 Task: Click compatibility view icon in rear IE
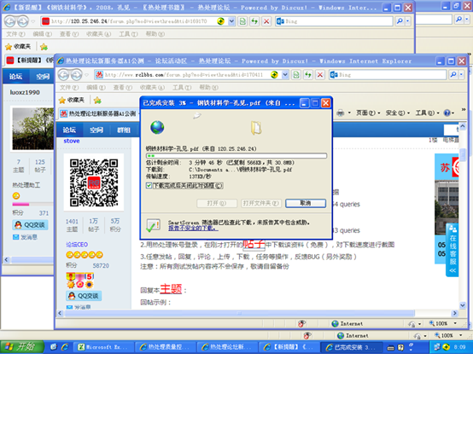tap(242, 21)
